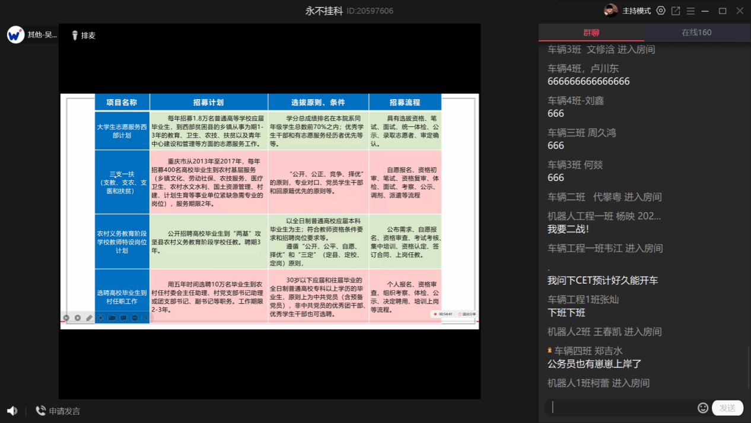Click the pop-out window icon
Image resolution: width=751 pixels, height=423 pixels.
coord(676,11)
